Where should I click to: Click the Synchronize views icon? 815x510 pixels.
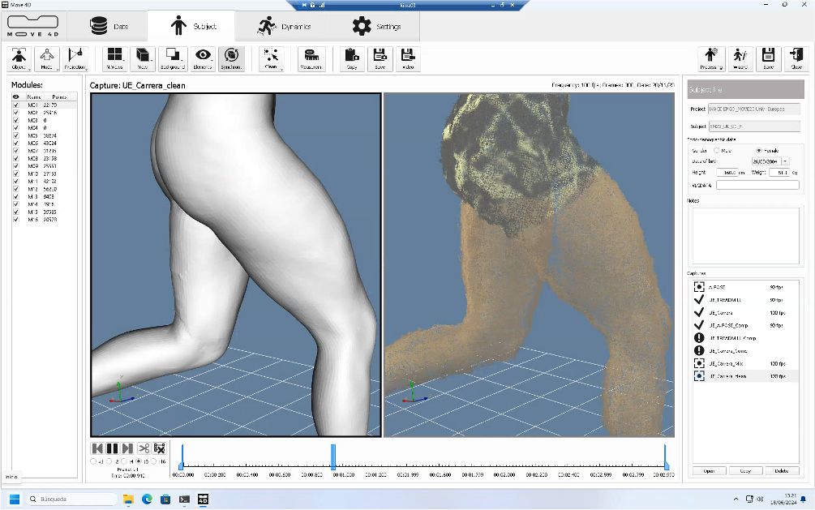231,58
